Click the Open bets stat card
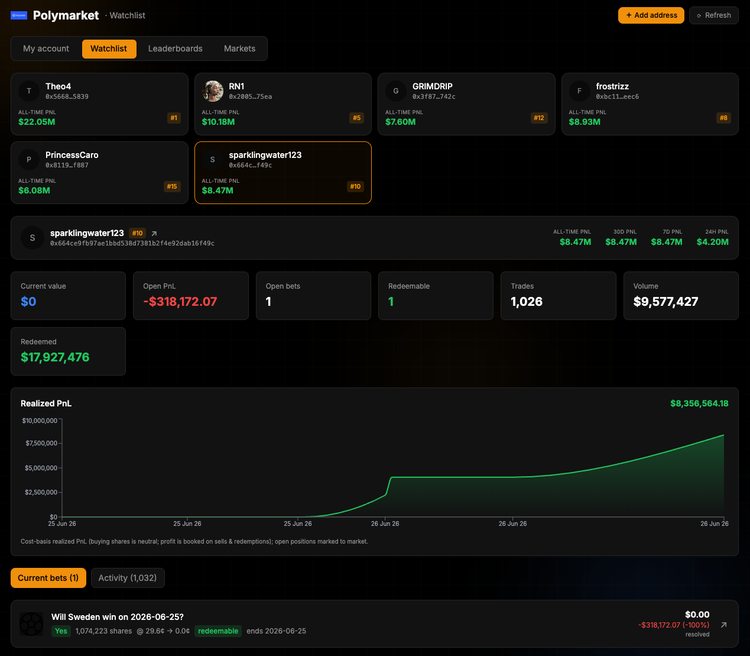The height and width of the screenshot is (656, 750). pyautogui.click(x=313, y=296)
